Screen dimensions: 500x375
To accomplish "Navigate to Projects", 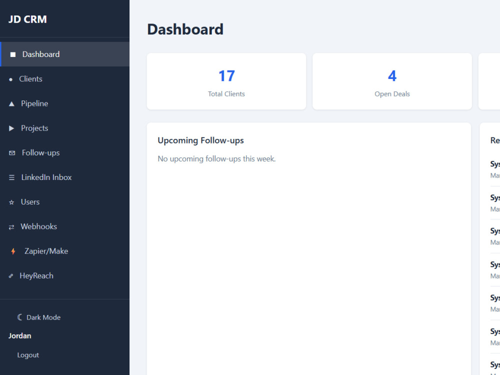I will pyautogui.click(x=64, y=128).
